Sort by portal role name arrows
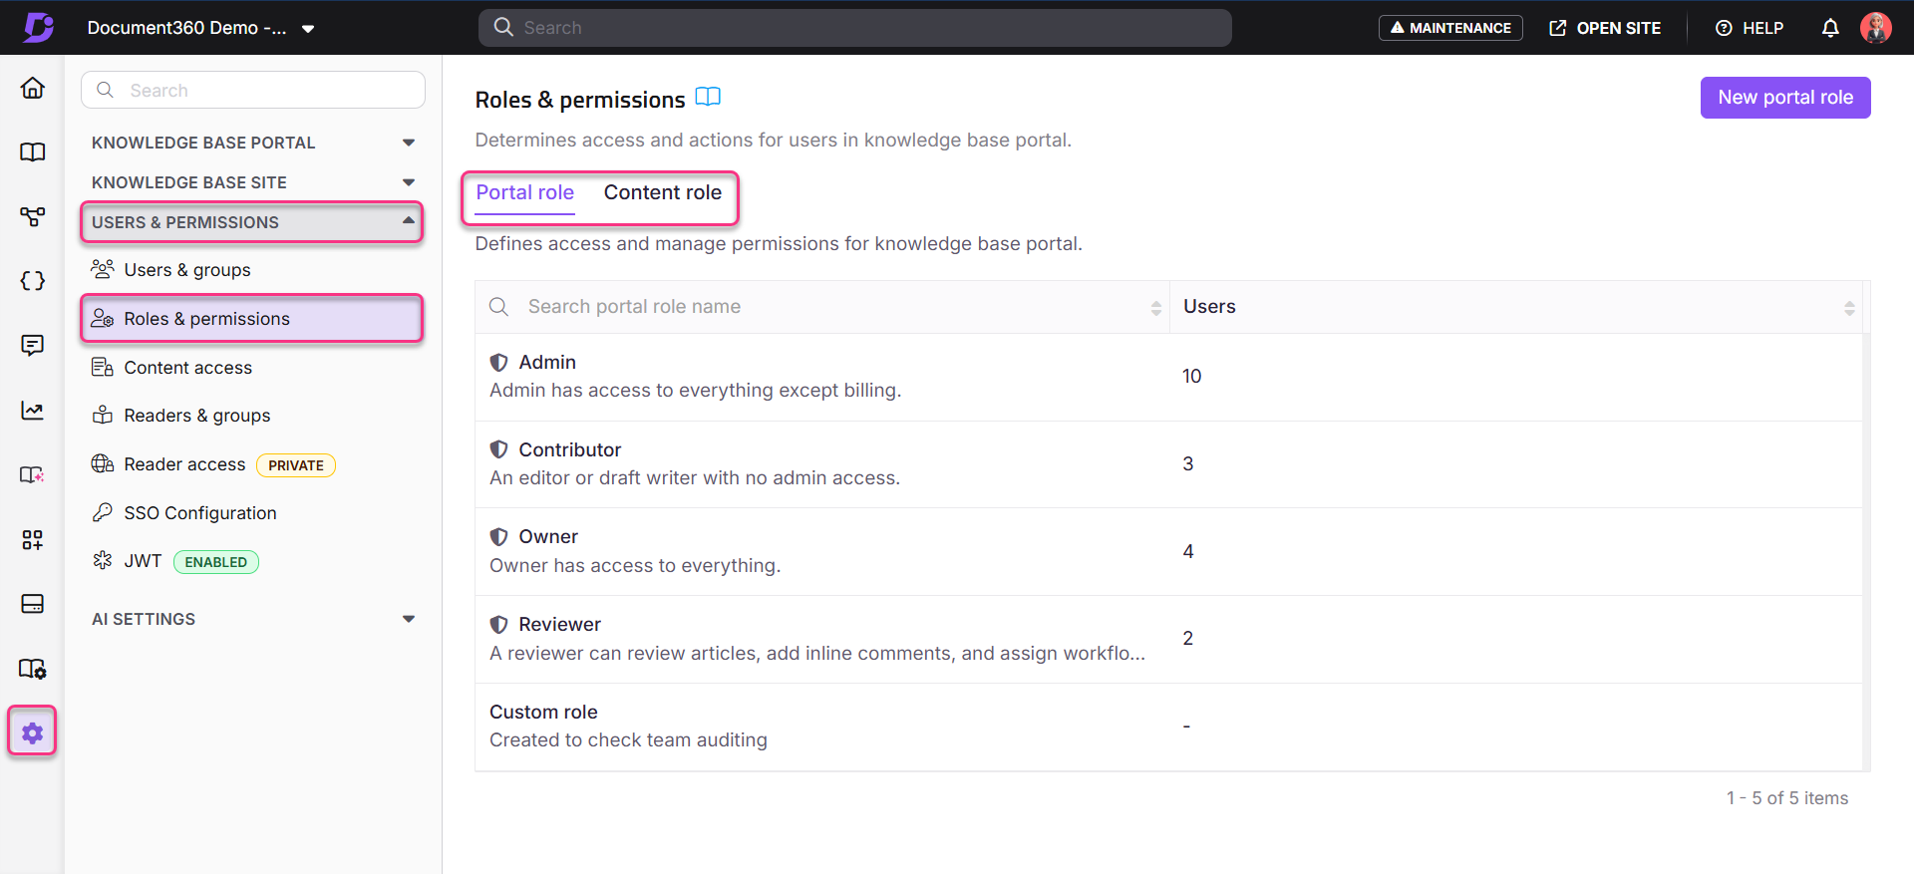Viewport: 1914px width, 874px height. tap(1156, 308)
